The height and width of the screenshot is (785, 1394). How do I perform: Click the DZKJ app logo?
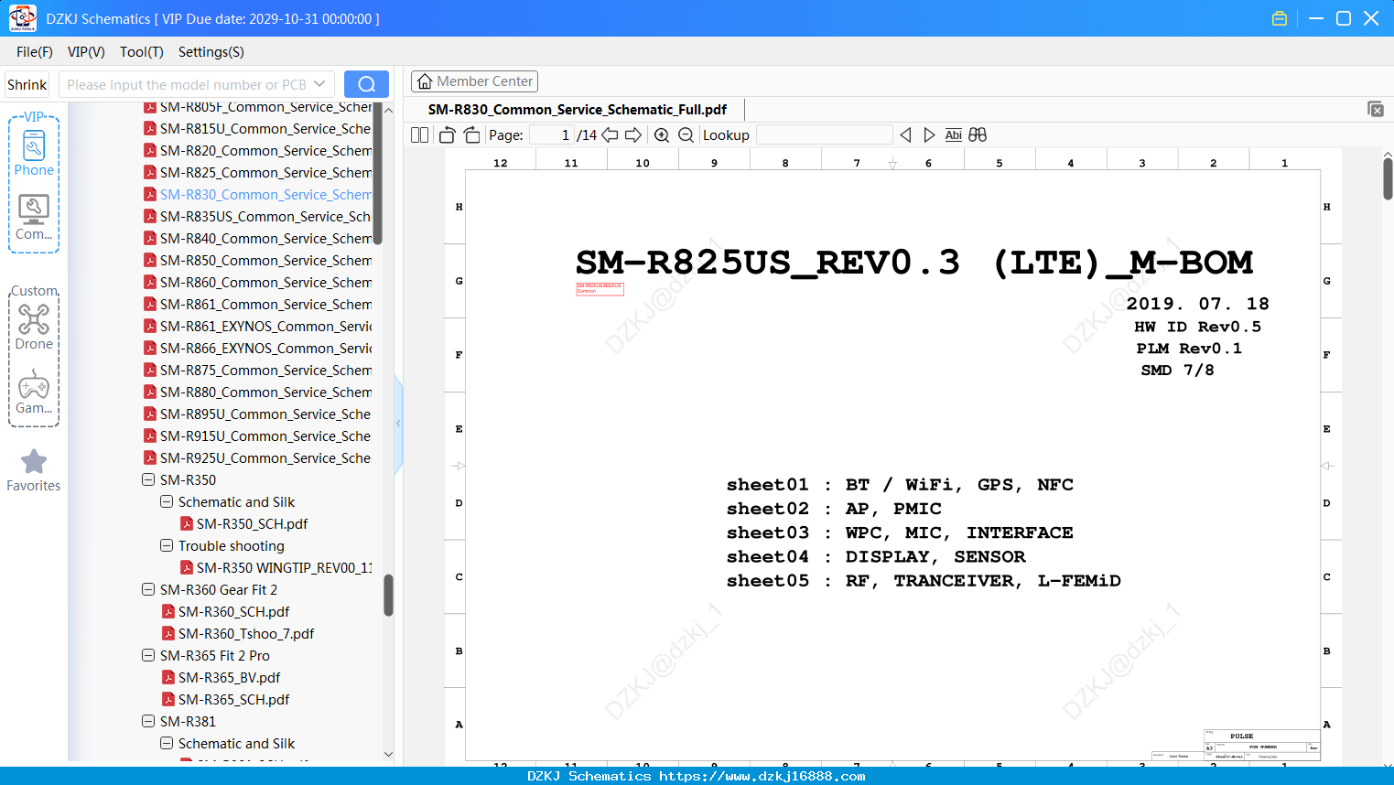click(x=23, y=18)
